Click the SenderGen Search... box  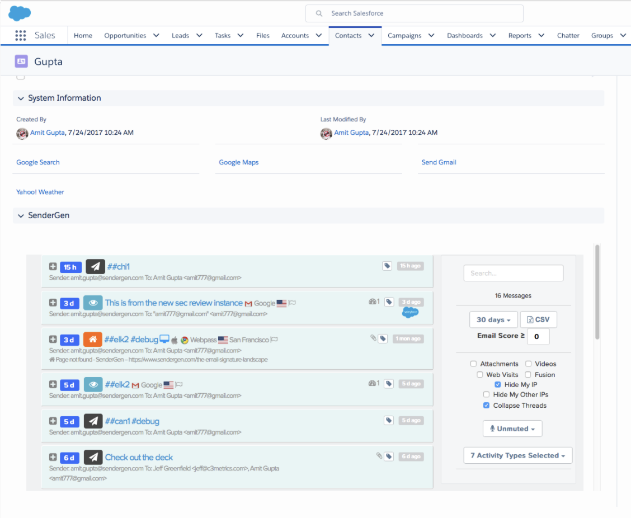(513, 273)
